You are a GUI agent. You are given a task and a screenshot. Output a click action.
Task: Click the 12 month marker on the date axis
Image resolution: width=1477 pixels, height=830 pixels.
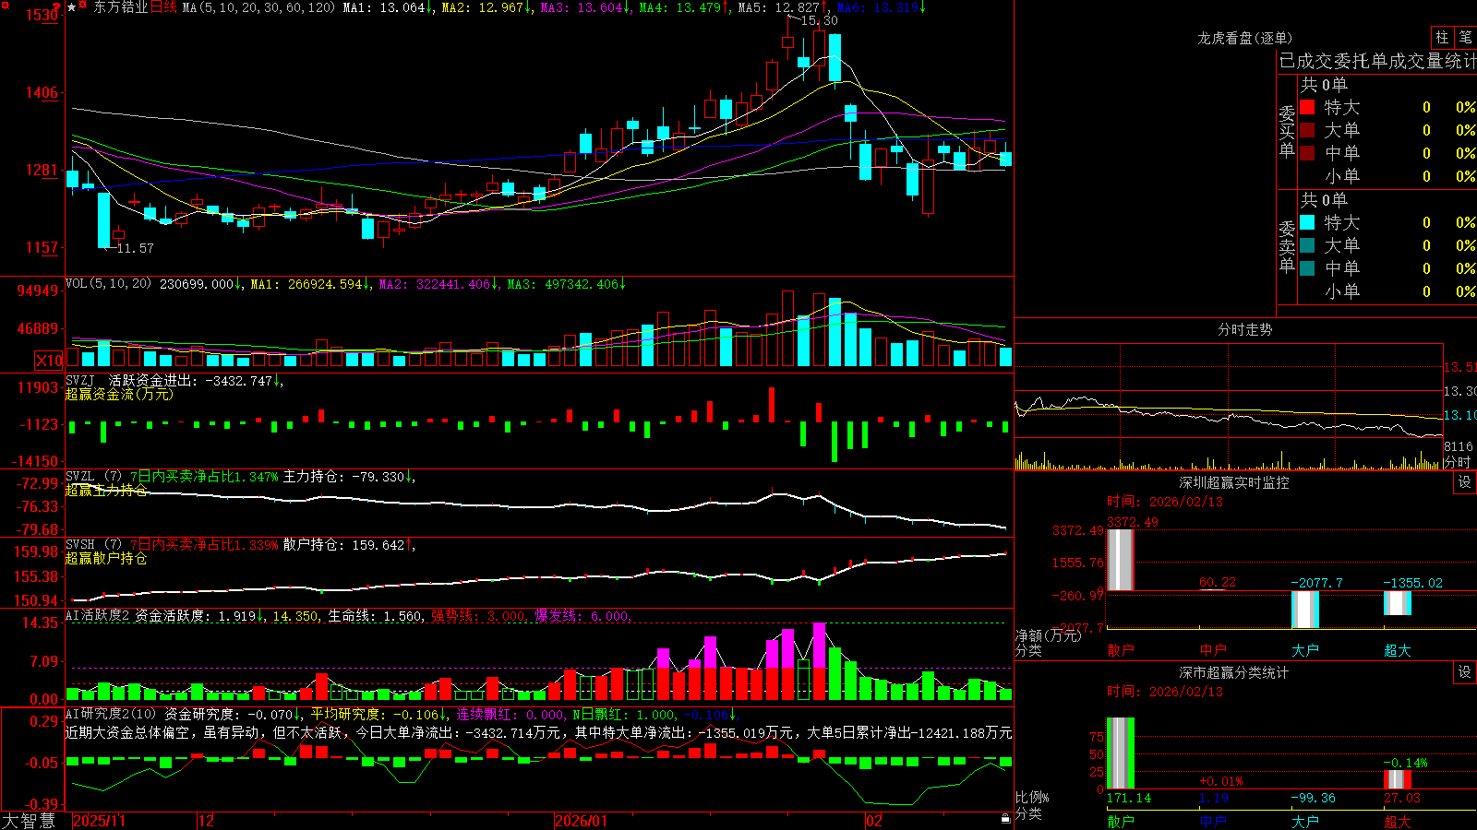[207, 821]
